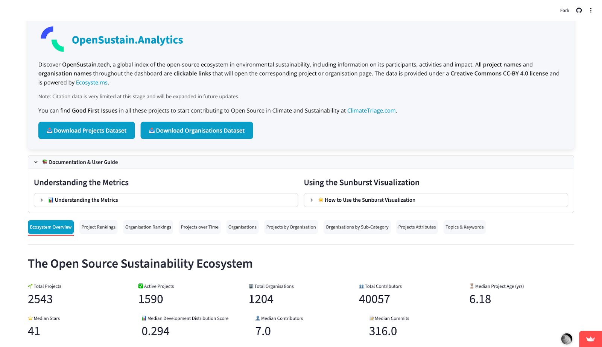Screen dimensions: 602x347
Task: Switch to the Organisation Rankings tab
Action: tap(148, 227)
